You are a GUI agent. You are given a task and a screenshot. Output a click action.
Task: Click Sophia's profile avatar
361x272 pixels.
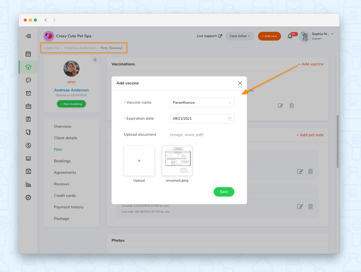point(305,36)
